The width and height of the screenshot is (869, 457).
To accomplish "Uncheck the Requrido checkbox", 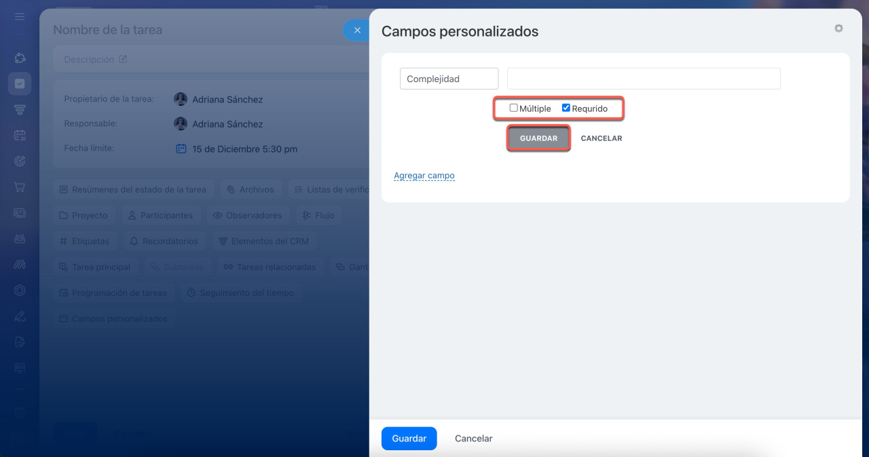I will (x=566, y=108).
